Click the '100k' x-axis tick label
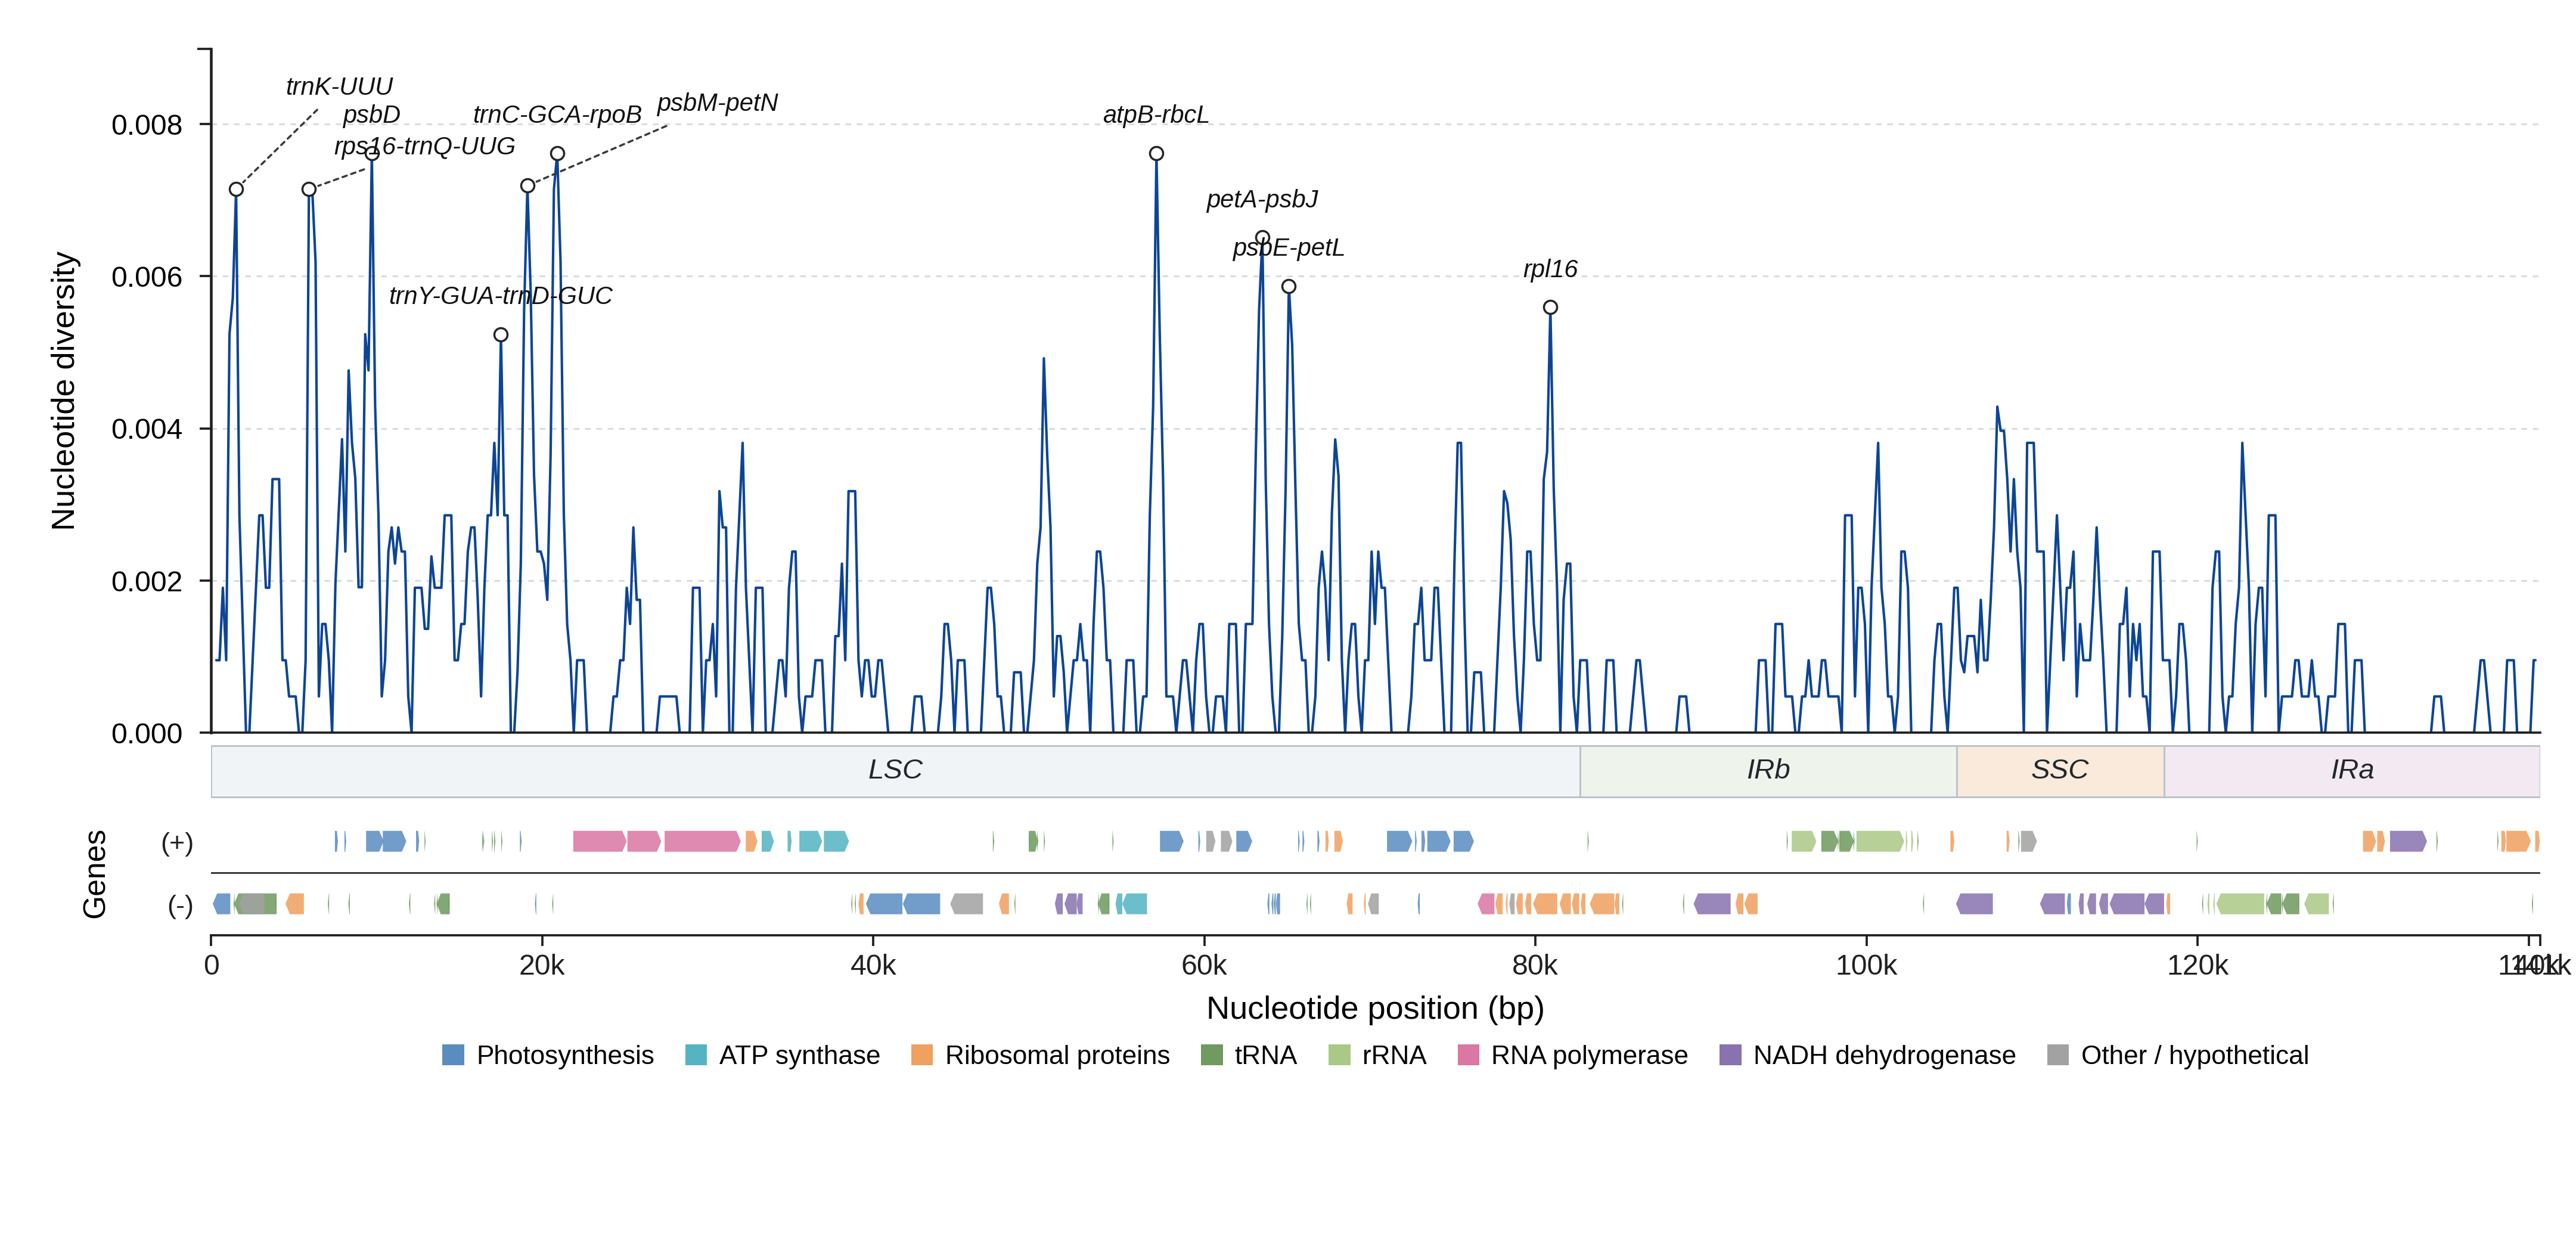 pos(1866,966)
